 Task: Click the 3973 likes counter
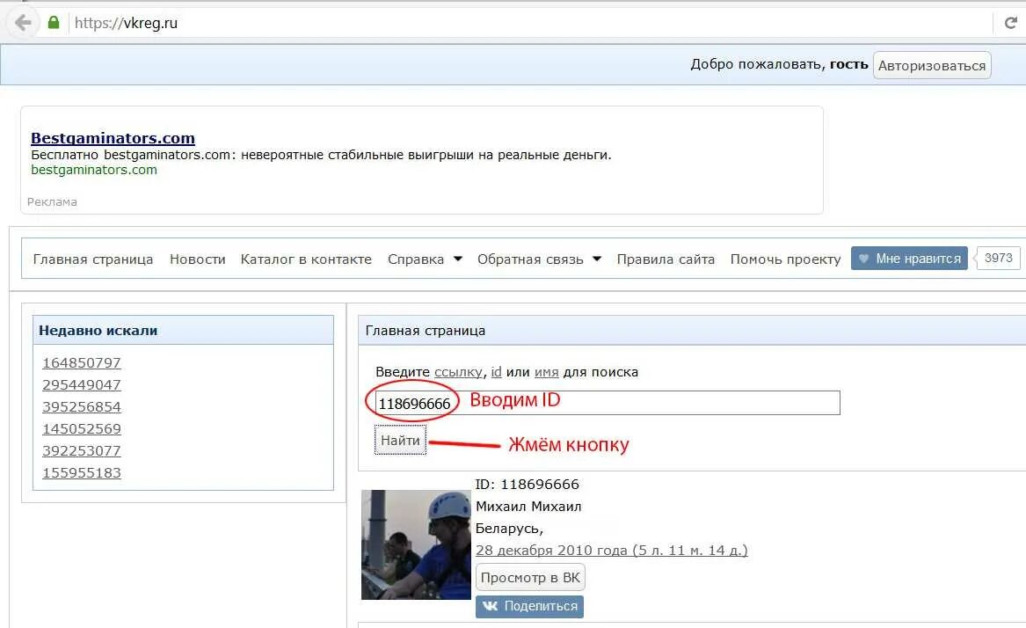(x=998, y=258)
